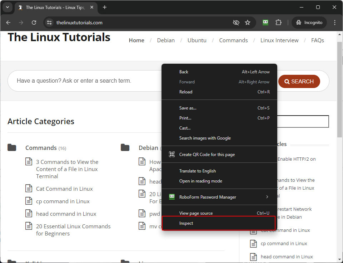Click document icon beside head command category article
The height and width of the screenshot is (263, 343).
29,214
